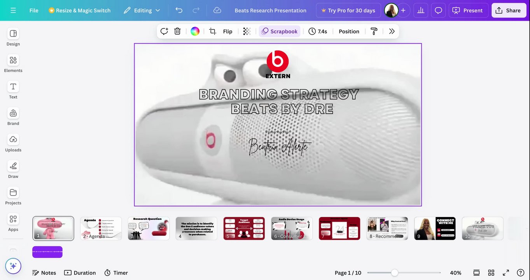
Task: Open the Brand panel
Action: pos(13,116)
